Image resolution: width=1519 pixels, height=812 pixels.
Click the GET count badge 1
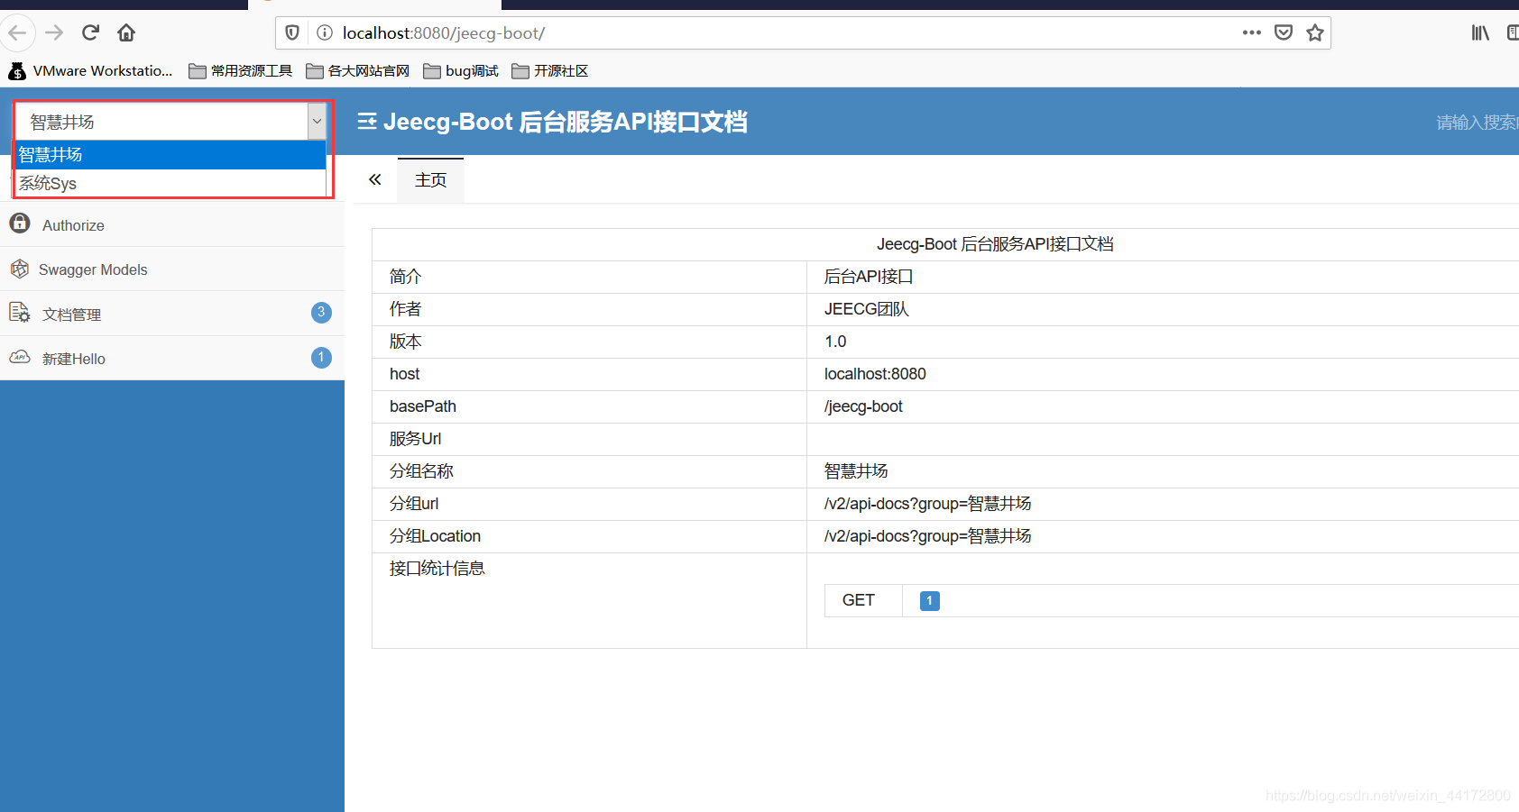click(930, 600)
